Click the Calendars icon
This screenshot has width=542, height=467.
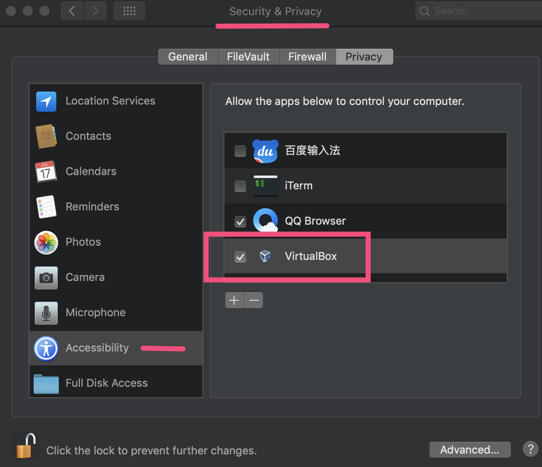46,171
